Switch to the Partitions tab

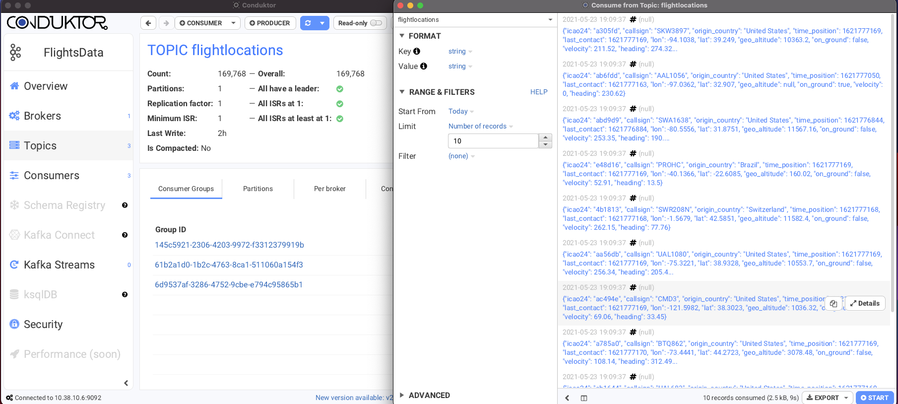pyautogui.click(x=258, y=189)
